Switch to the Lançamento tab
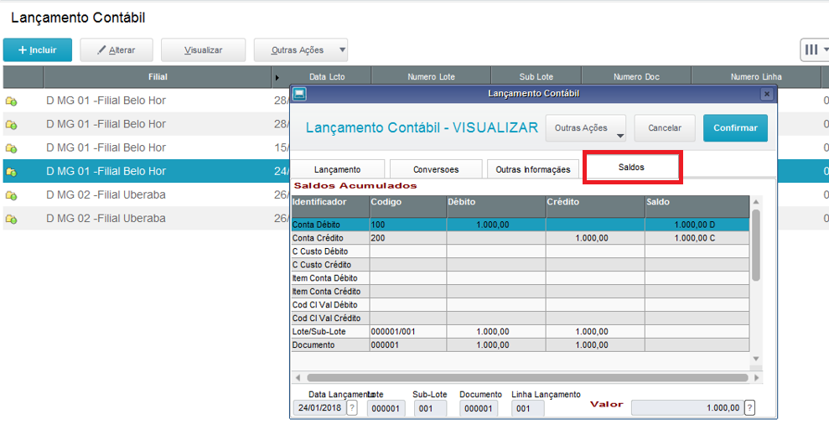 pos(337,169)
